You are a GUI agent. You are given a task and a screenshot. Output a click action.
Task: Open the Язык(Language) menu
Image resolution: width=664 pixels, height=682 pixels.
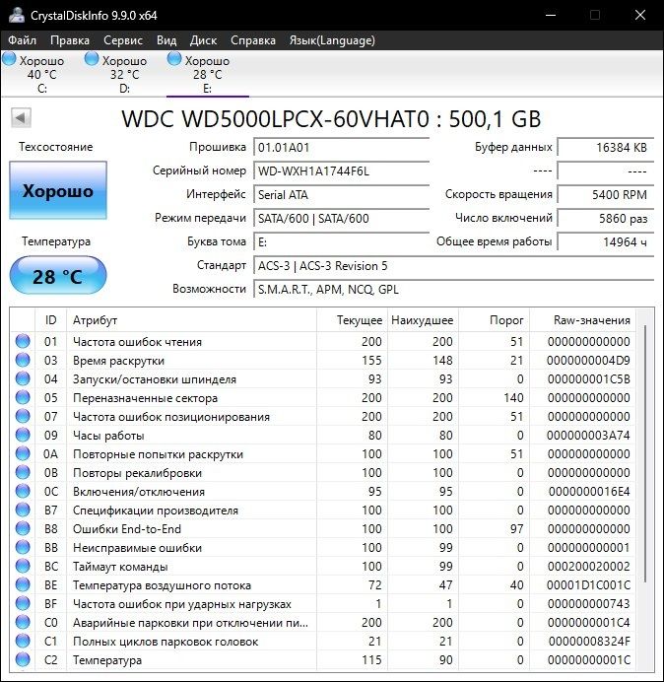332,40
